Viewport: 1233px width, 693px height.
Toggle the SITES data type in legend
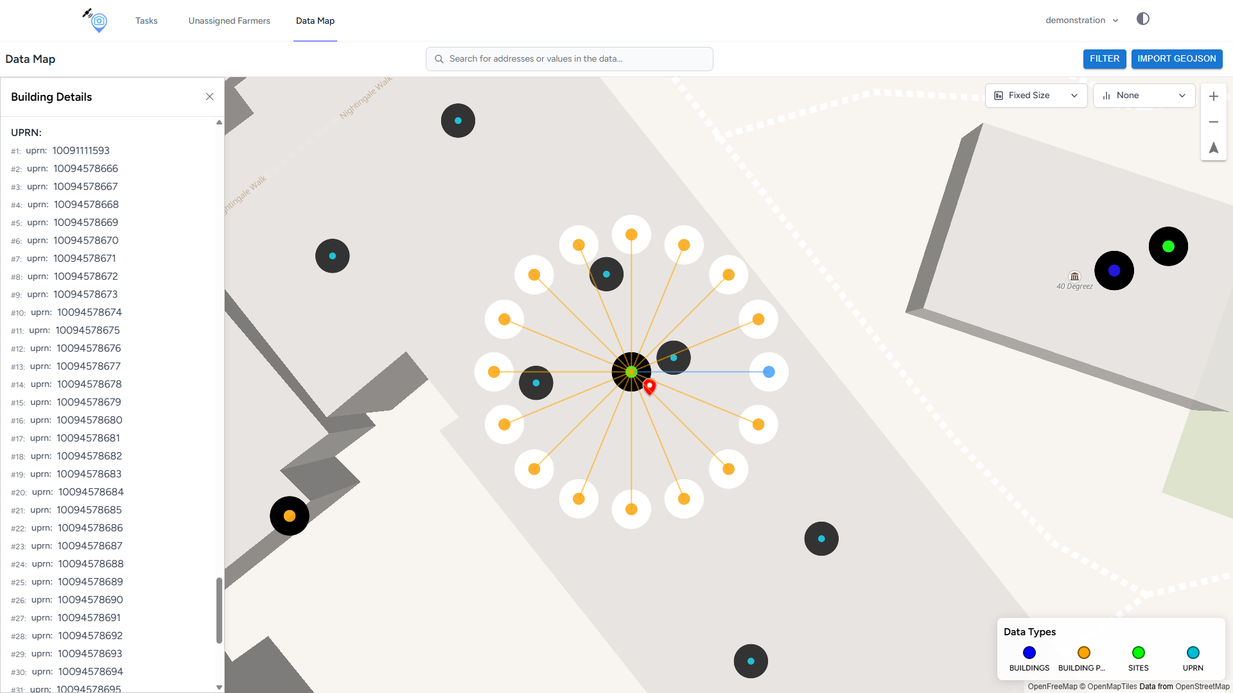(x=1138, y=653)
